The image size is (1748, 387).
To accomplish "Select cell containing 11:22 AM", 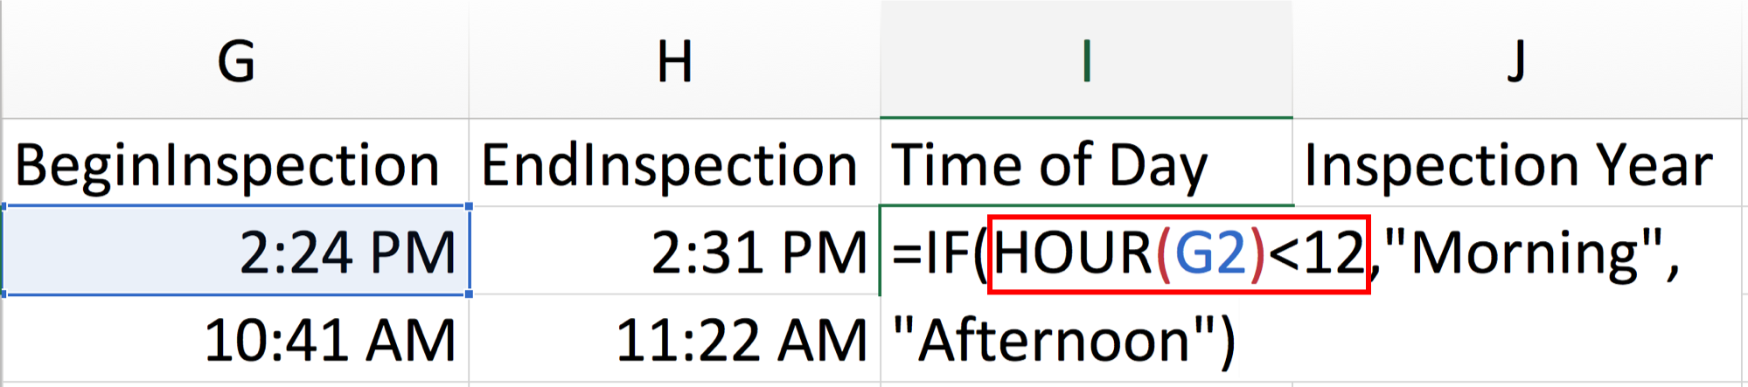I will [x=674, y=339].
